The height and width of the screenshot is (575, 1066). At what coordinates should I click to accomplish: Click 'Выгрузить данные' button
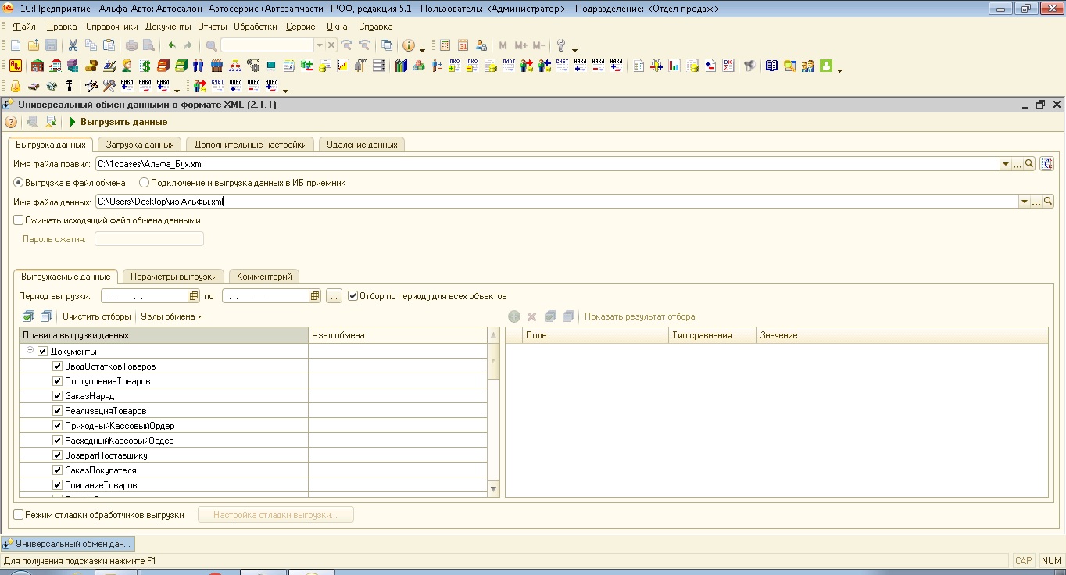point(118,122)
